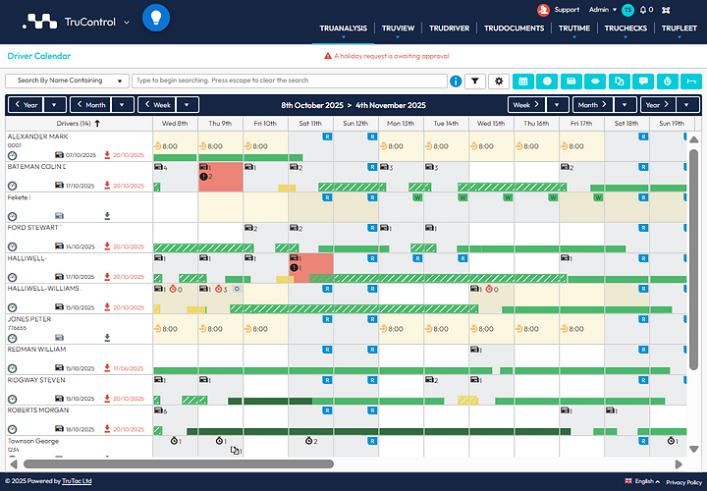
Task: Expand dropdown arrow beside next Week button
Action: (558, 105)
